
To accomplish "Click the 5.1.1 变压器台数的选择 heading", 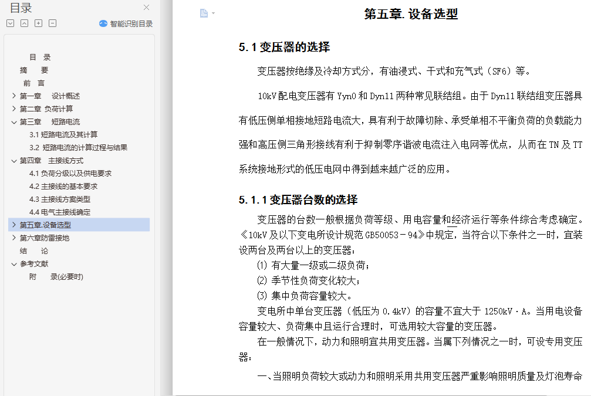I will point(298,199).
